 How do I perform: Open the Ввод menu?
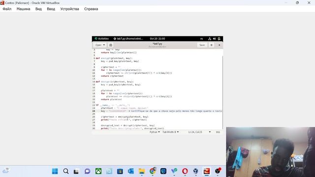tap(51, 9)
